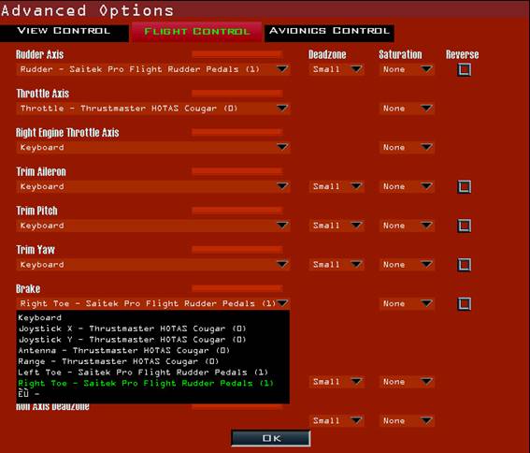530x453 pixels.
Task: Toggle Reverse checkbox for Trim Pitch
Action: (x=464, y=226)
